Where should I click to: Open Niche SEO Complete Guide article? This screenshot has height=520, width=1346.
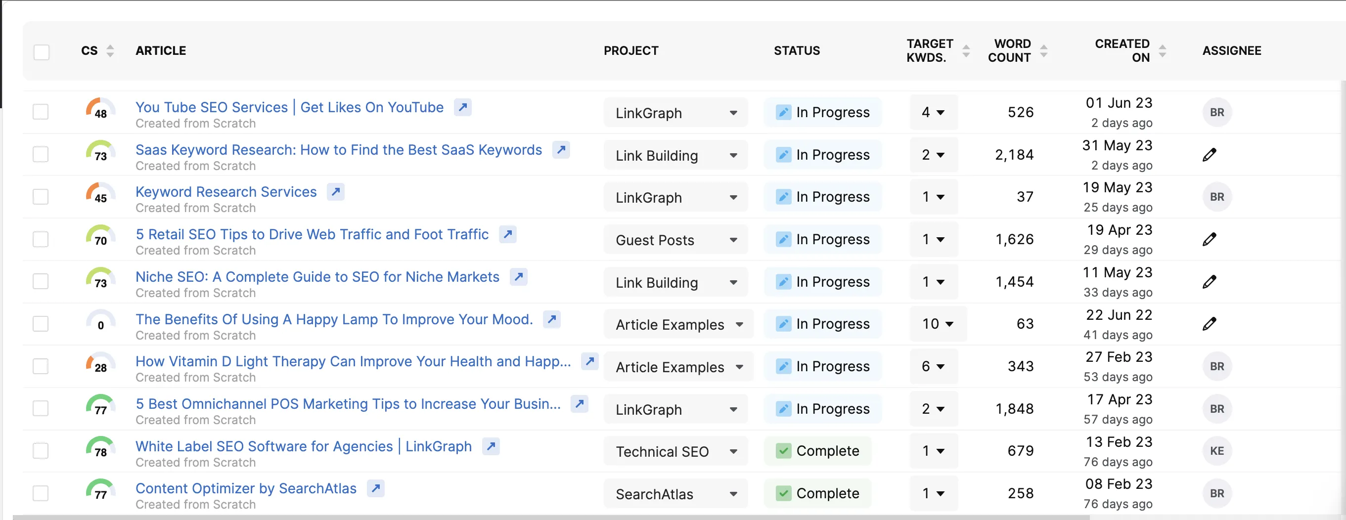point(317,277)
